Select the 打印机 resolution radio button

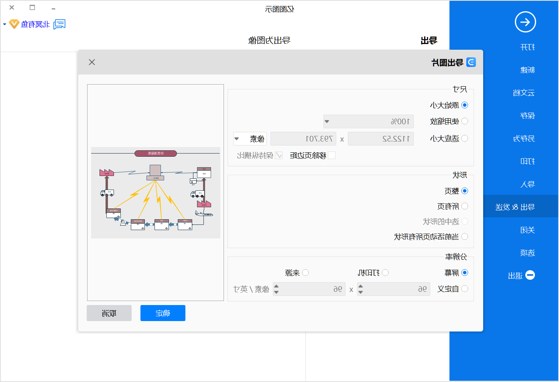coord(385,273)
